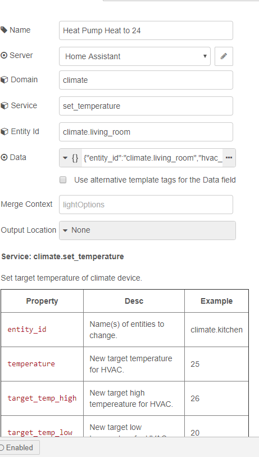Toggle the Enabled node button

19,447
